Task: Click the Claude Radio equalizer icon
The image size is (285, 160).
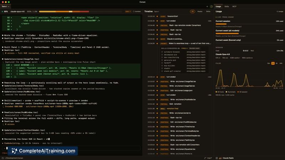Action: tap(220, 158)
